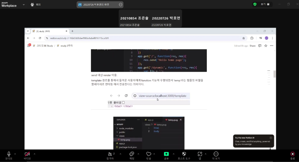Expand share options arrow
The image size is (299, 162).
point(173,154)
